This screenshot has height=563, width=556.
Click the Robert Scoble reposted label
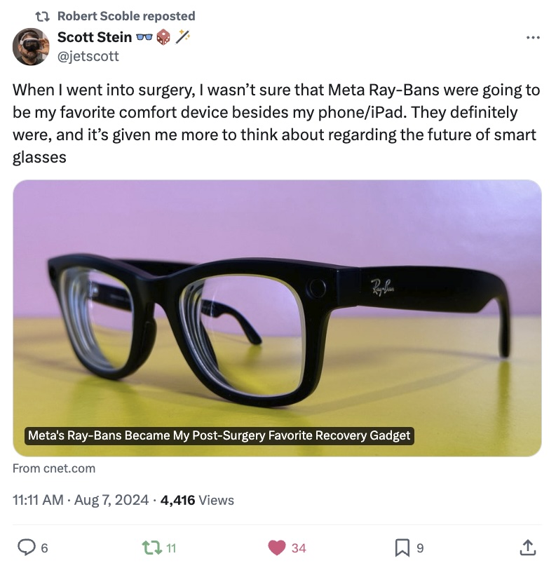pos(126,16)
